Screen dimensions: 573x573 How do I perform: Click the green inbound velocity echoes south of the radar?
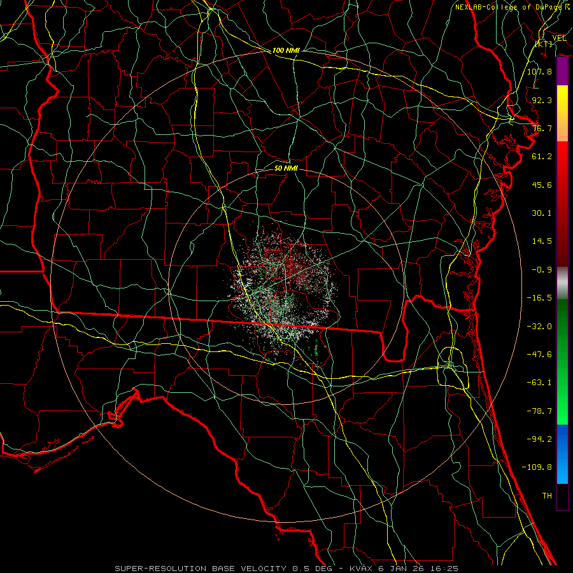tap(316, 351)
